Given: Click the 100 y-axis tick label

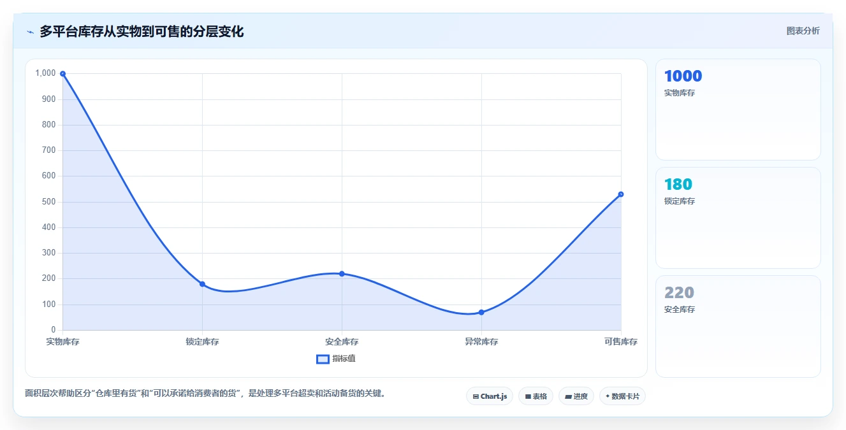Looking at the screenshot, I should pos(49,305).
